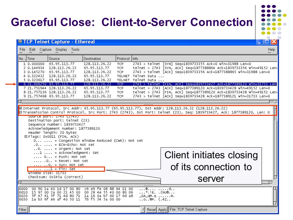Sort packets by the Destination column header

(x=99, y=59)
